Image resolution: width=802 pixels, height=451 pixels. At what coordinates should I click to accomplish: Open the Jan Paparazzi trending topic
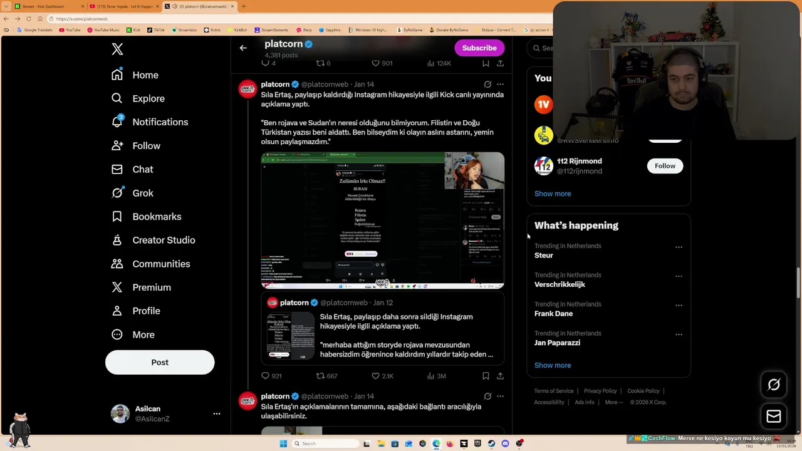click(557, 343)
